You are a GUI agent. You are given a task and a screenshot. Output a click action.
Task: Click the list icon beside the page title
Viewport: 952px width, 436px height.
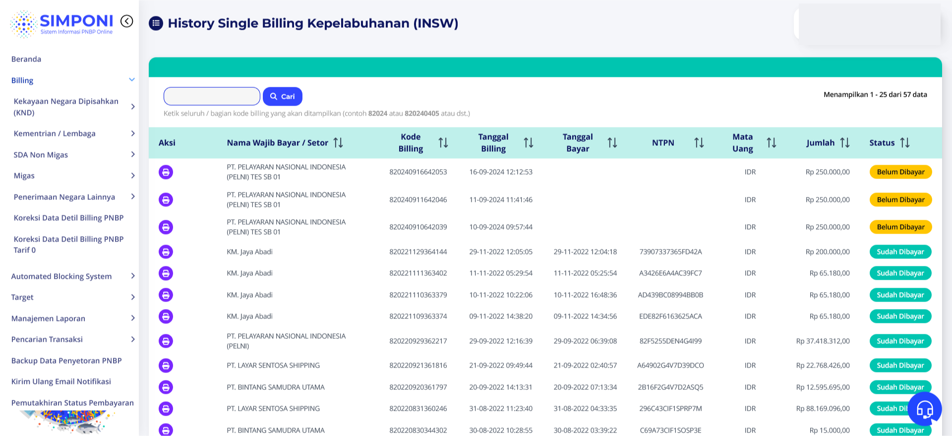pos(156,23)
